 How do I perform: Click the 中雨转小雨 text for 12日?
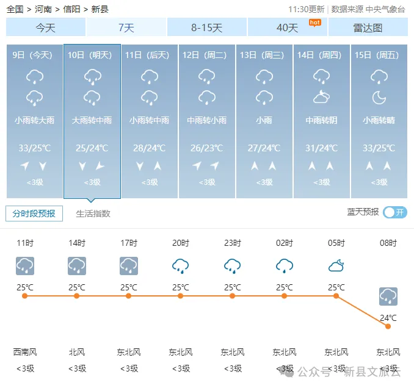click(207, 121)
